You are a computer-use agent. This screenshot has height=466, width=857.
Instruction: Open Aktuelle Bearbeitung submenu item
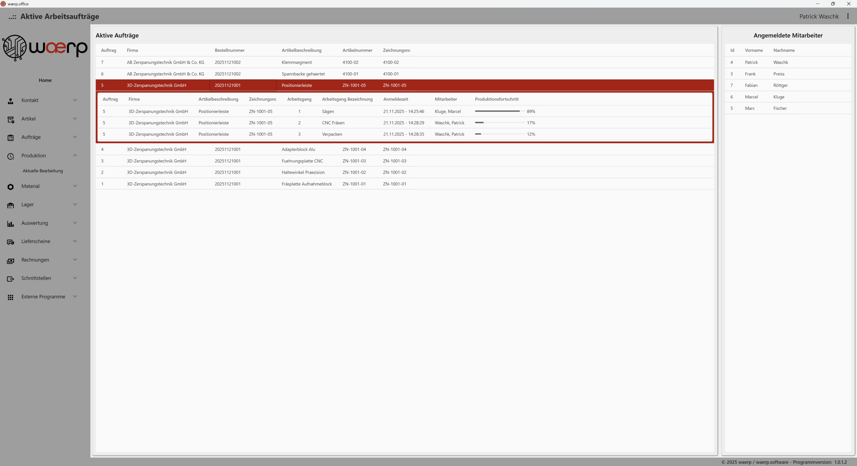click(x=43, y=171)
